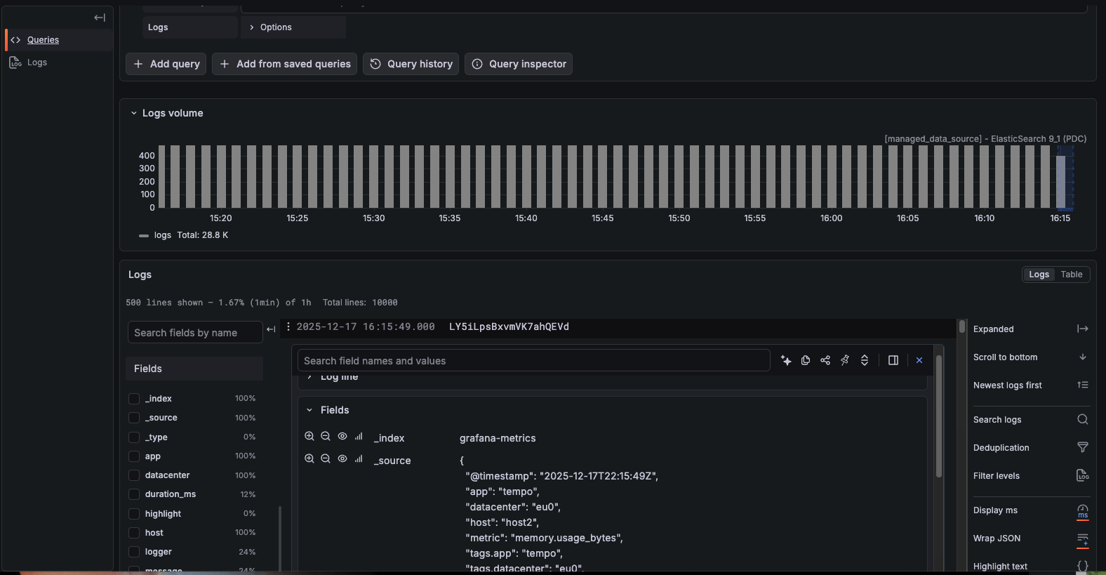
Task: Check the duration_ms field checkbox
Action: coord(134,494)
